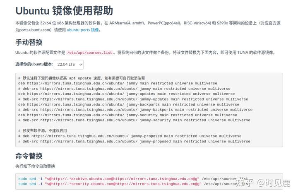Screen dimensions: 298x195
Task: Click the # deb-src jammy-proposed line
Action: coord(134,142)
